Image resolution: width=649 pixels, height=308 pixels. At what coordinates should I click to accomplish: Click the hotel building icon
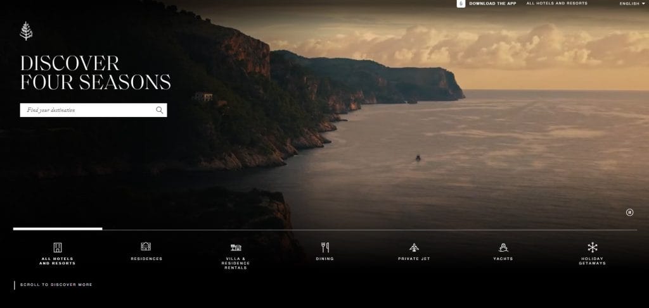58,247
